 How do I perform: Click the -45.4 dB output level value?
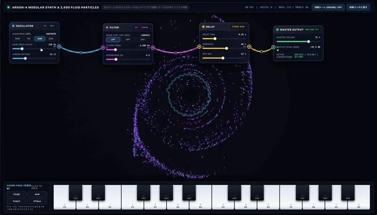[x=315, y=47]
